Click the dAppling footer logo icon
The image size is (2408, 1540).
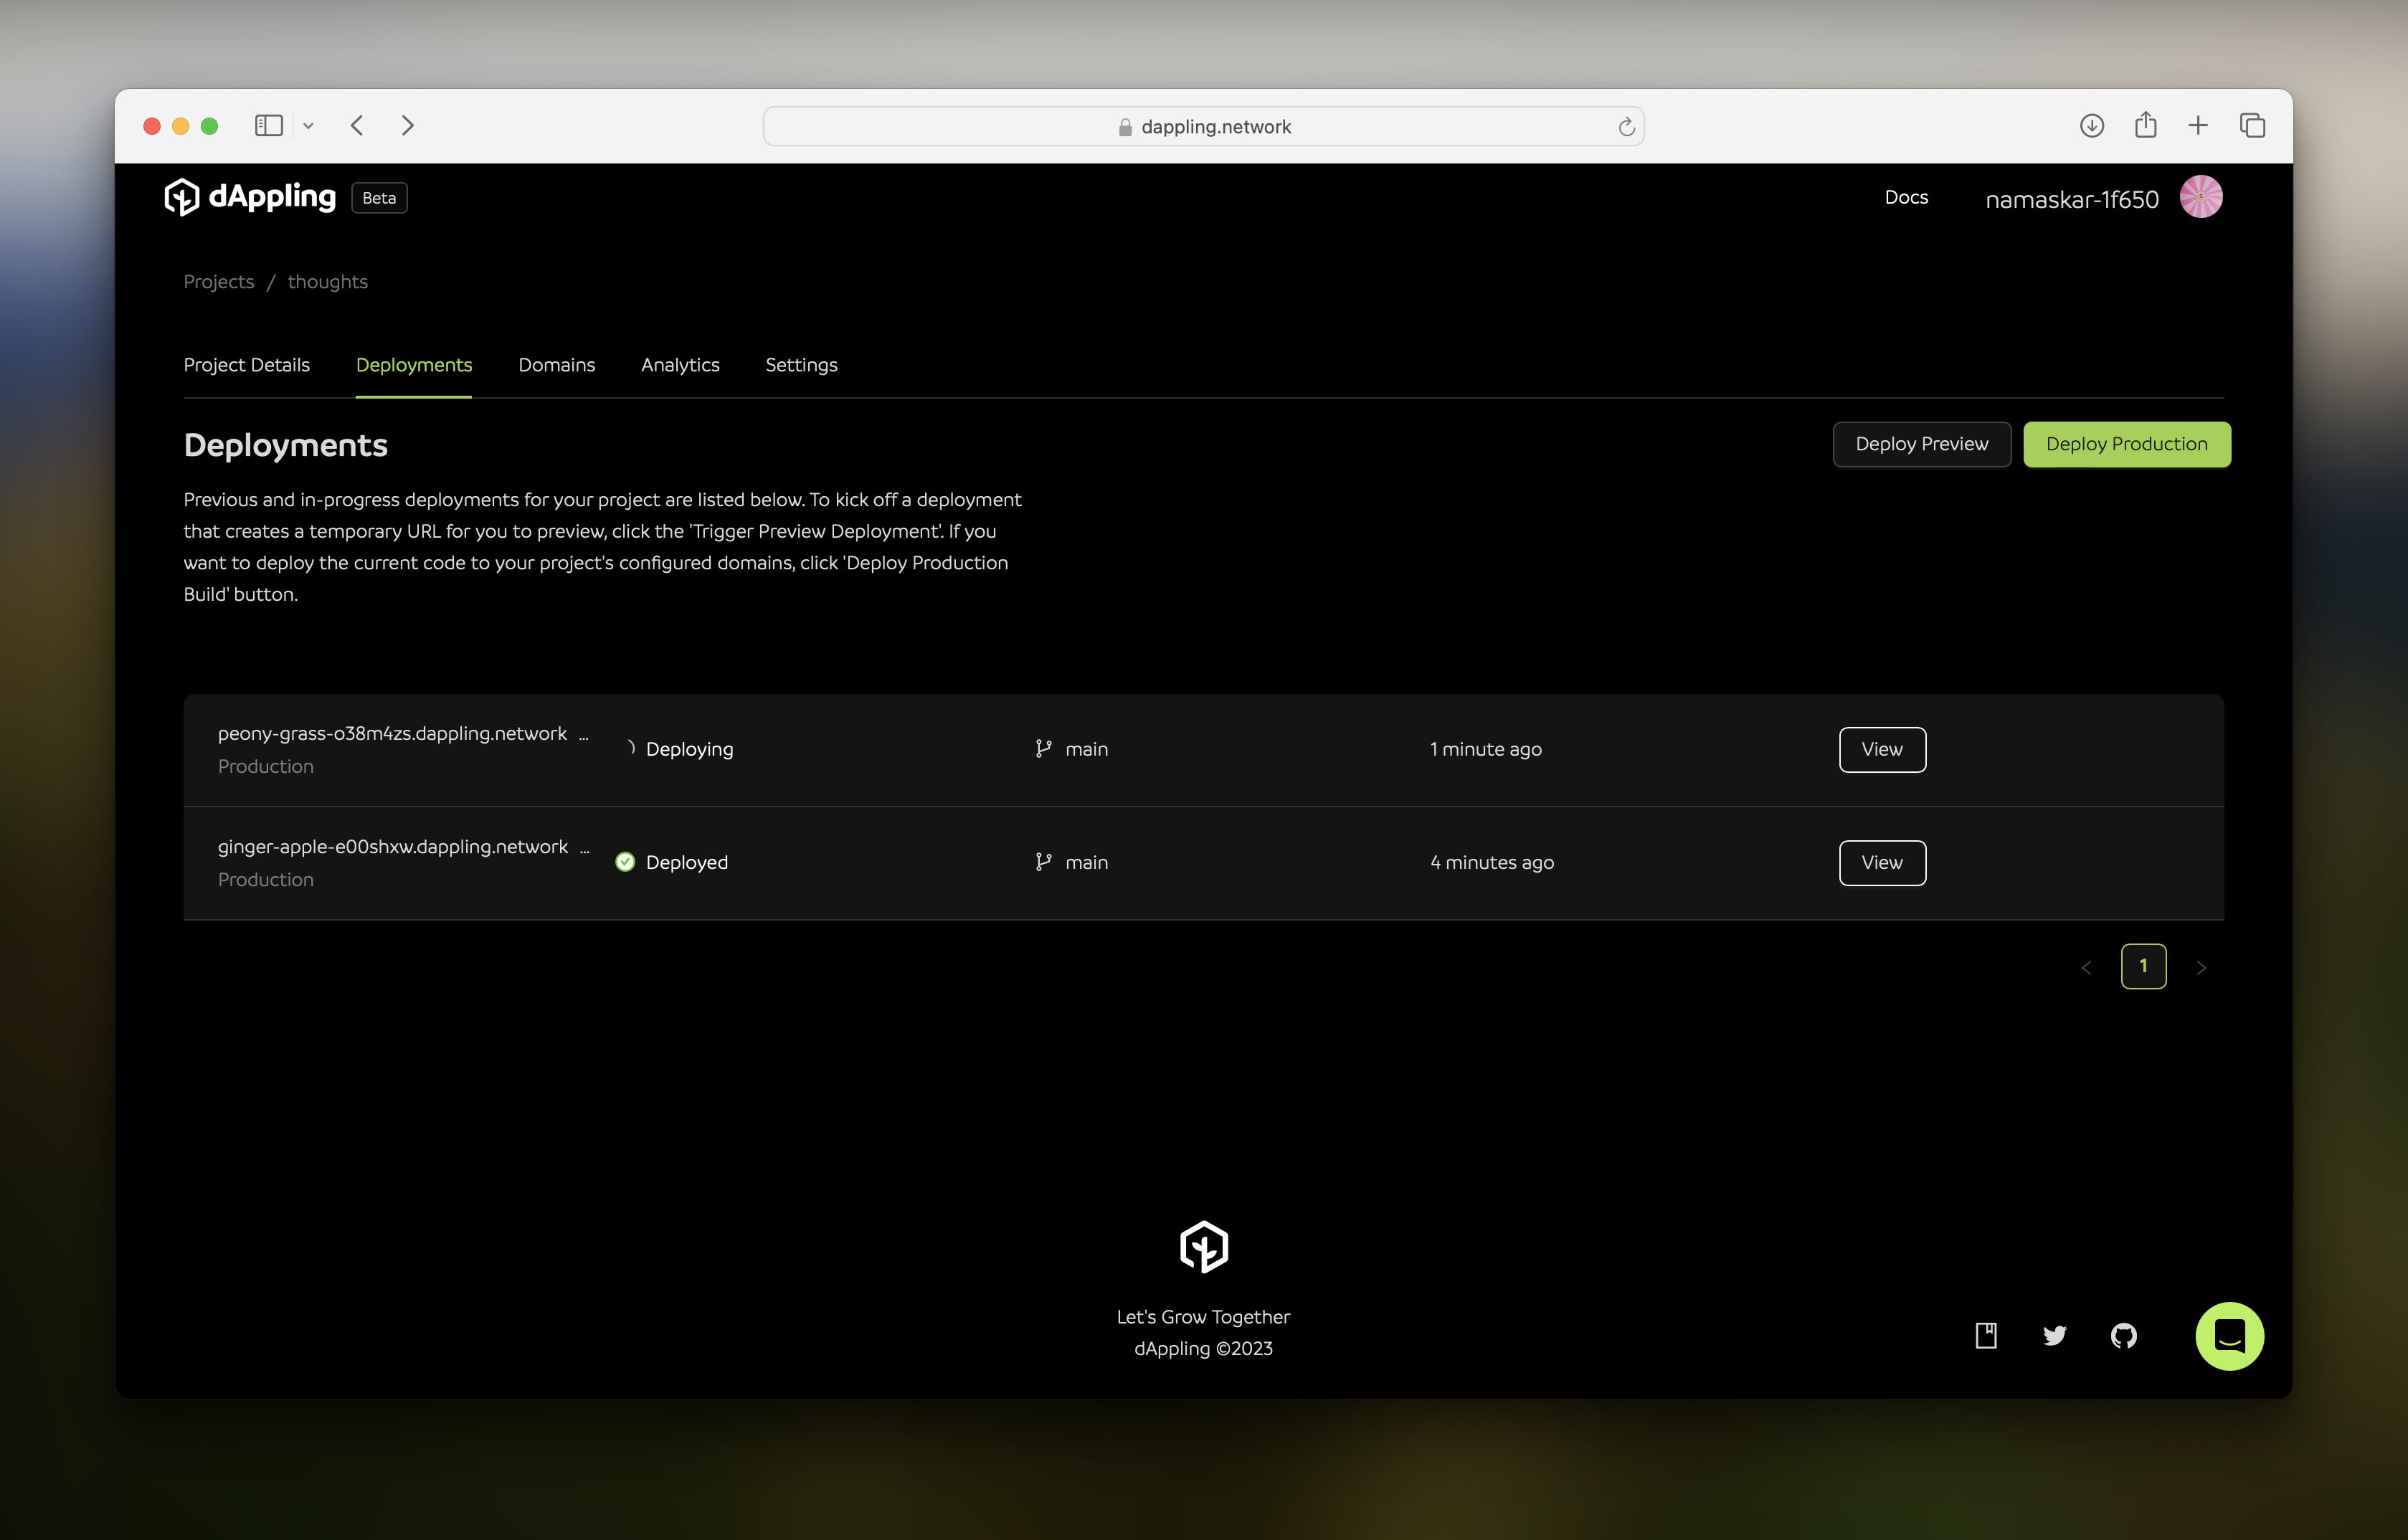pyautogui.click(x=1204, y=1249)
